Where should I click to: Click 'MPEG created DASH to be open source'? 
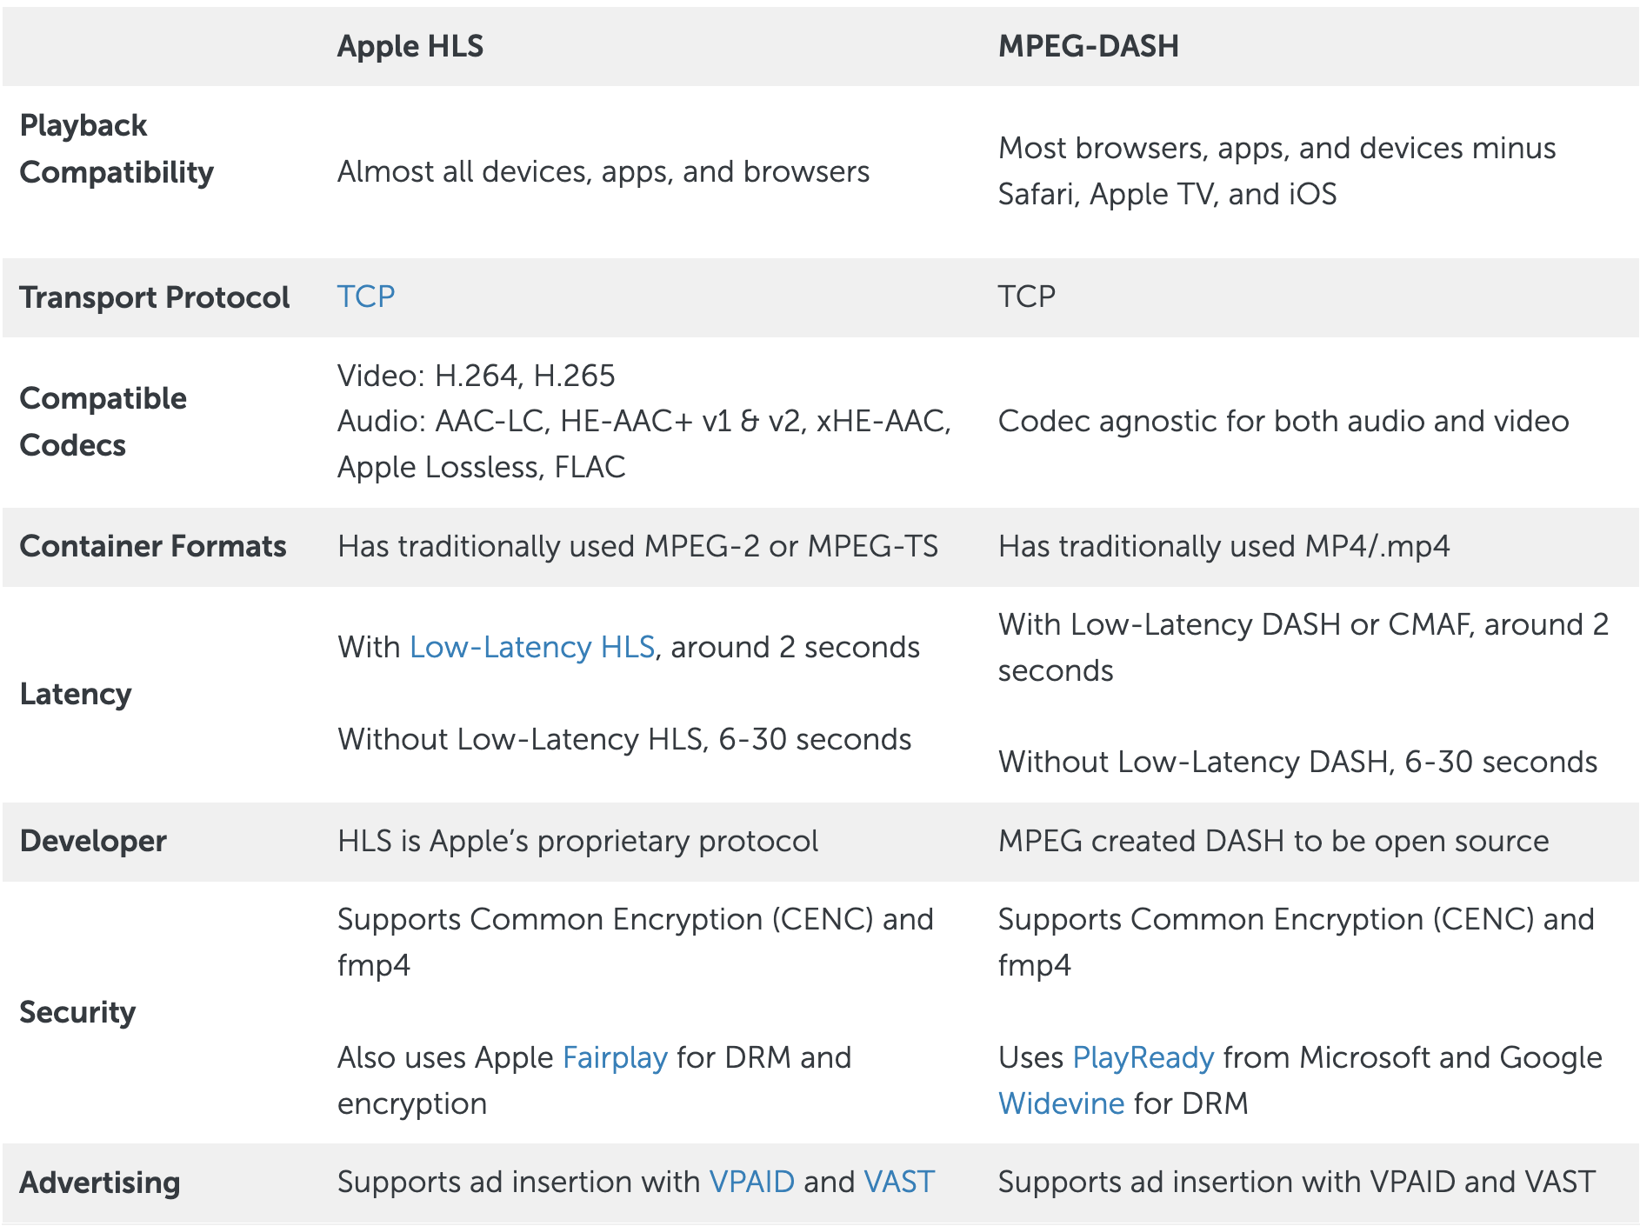(x=1273, y=841)
